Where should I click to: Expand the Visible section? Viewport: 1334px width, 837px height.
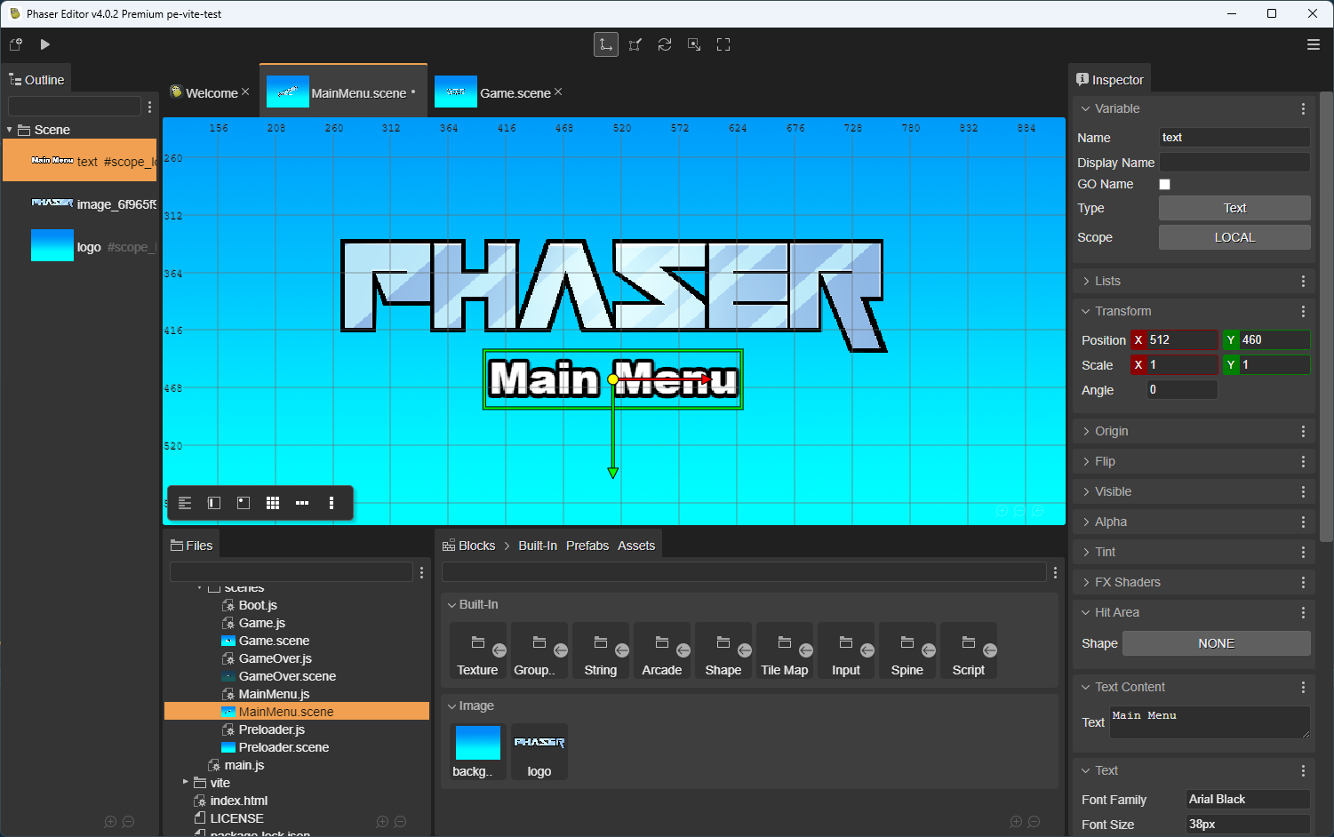click(x=1086, y=491)
